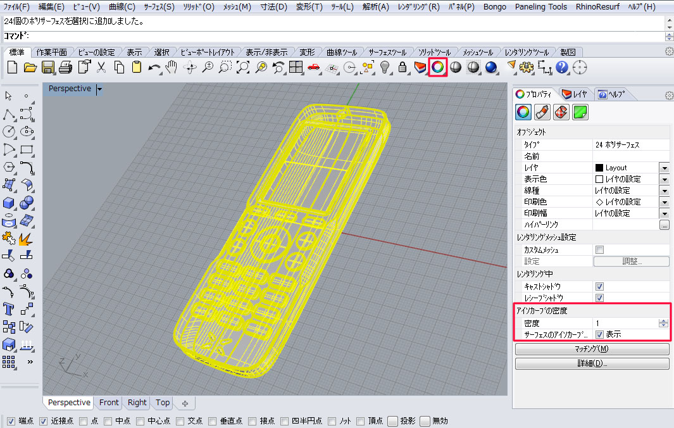This screenshot has height=428, width=674.
Task: Select the Pan hand tool
Action: tap(172, 68)
